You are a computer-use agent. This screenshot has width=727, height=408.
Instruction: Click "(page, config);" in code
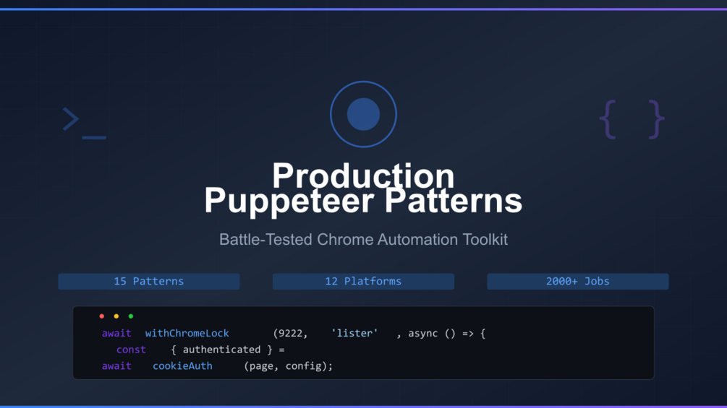pyautogui.click(x=289, y=366)
